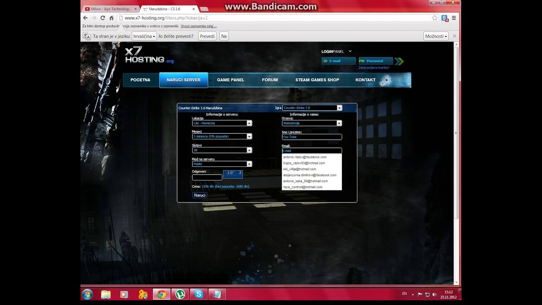Select trajce_ristov93@hotmail.com suggestion
542x305 pixels.
[312, 163]
